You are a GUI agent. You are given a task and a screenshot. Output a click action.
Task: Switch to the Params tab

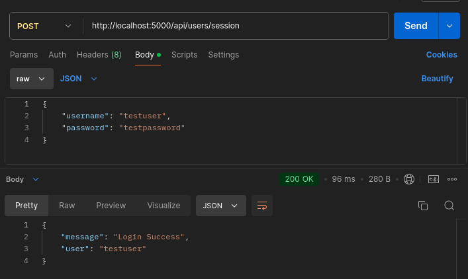[x=24, y=55]
